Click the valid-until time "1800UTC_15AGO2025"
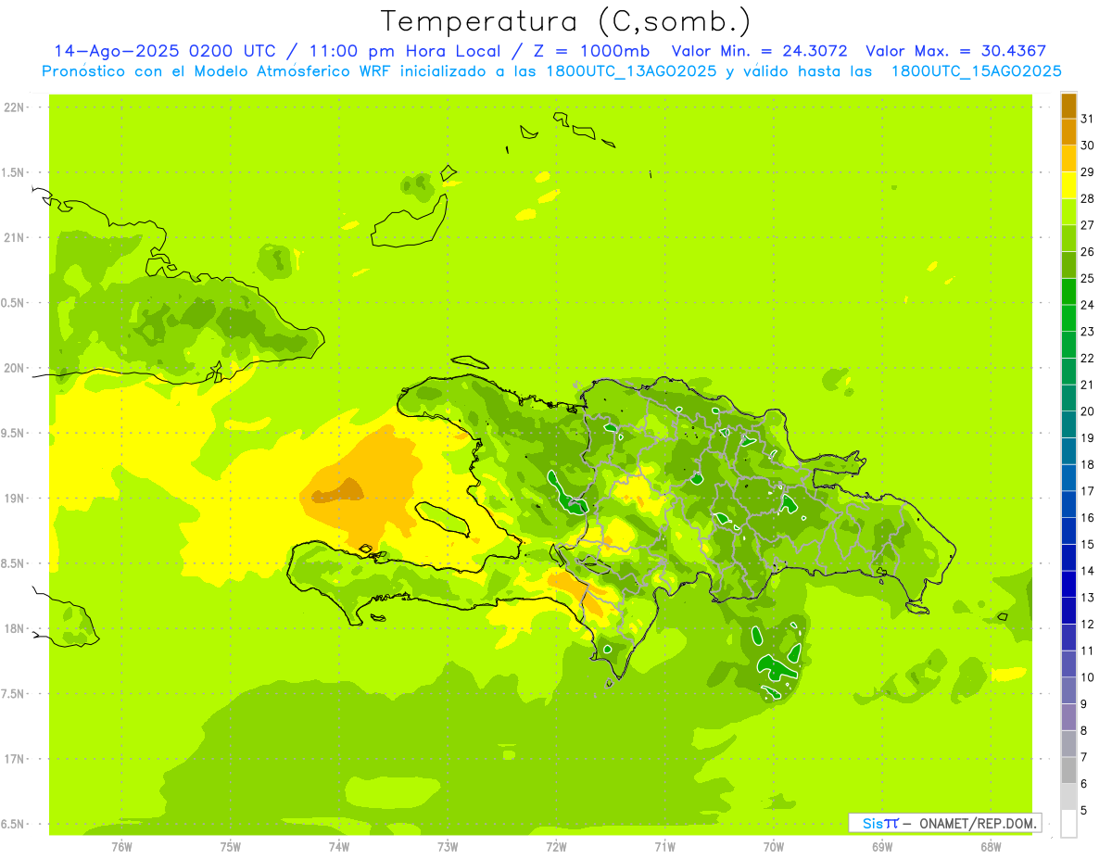This screenshot has height=859, width=1112. 976,71
